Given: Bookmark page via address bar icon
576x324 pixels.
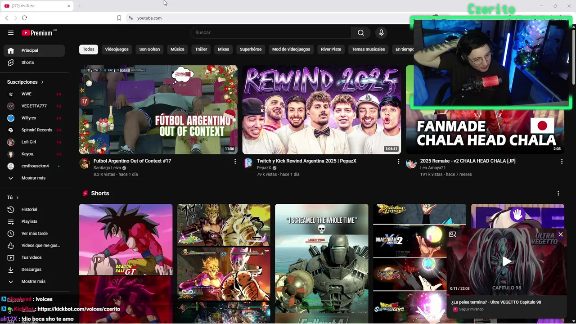Looking at the screenshot, I should pyautogui.click(x=119, y=18).
